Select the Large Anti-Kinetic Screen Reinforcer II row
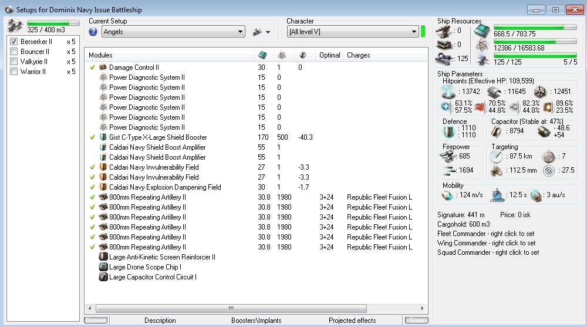Image resolution: width=587 pixels, height=327 pixels. (x=256, y=257)
